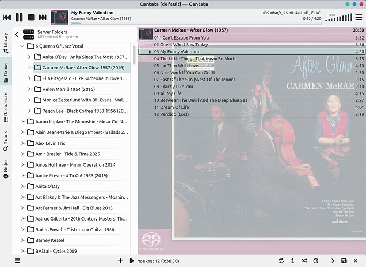Image resolution: width=366 pixels, height=267 pixels.
Task: Select track 11 Dream Of Life
Action: [x=251, y=107]
